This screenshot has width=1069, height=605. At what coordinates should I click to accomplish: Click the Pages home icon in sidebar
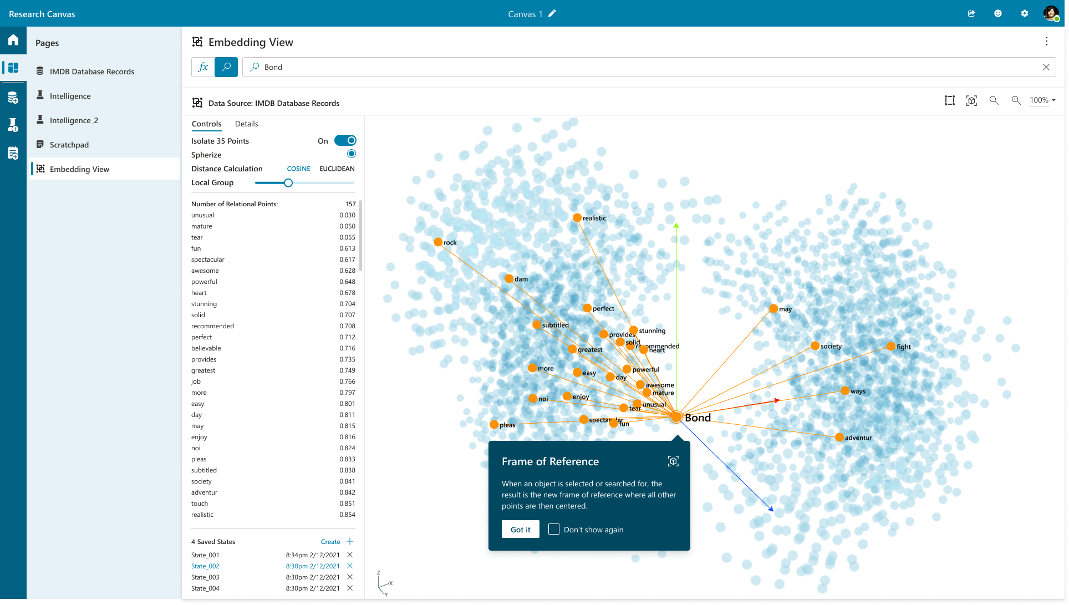pos(13,40)
